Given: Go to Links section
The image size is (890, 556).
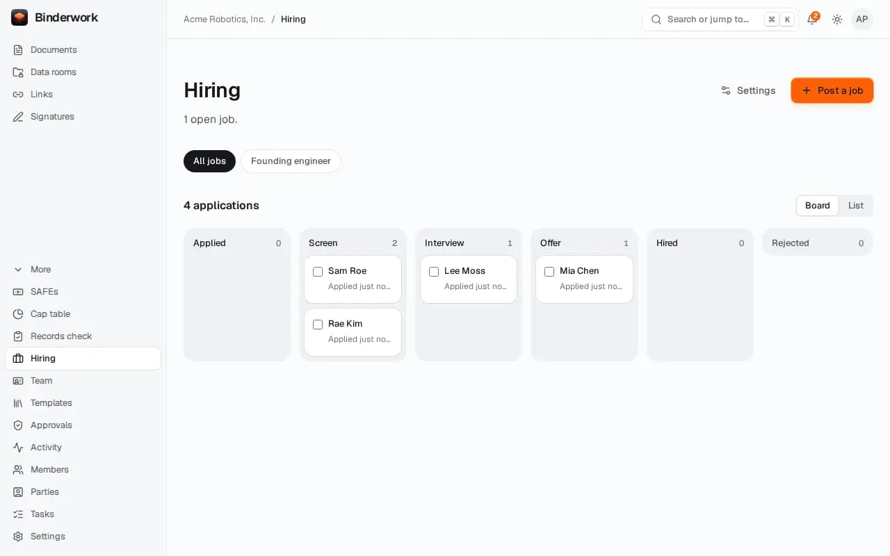Looking at the screenshot, I should [x=83, y=95].
